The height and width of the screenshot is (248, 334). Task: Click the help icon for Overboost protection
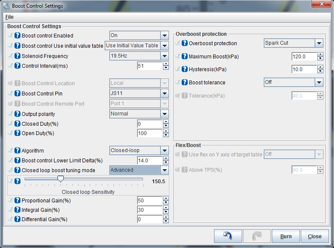pos(185,43)
